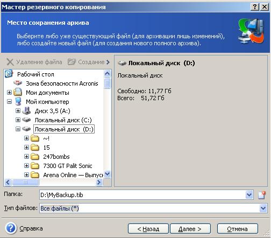Screen dimensions: 271x238
Task: Collapse the Мой компьютер node
Action: [x=9, y=102]
